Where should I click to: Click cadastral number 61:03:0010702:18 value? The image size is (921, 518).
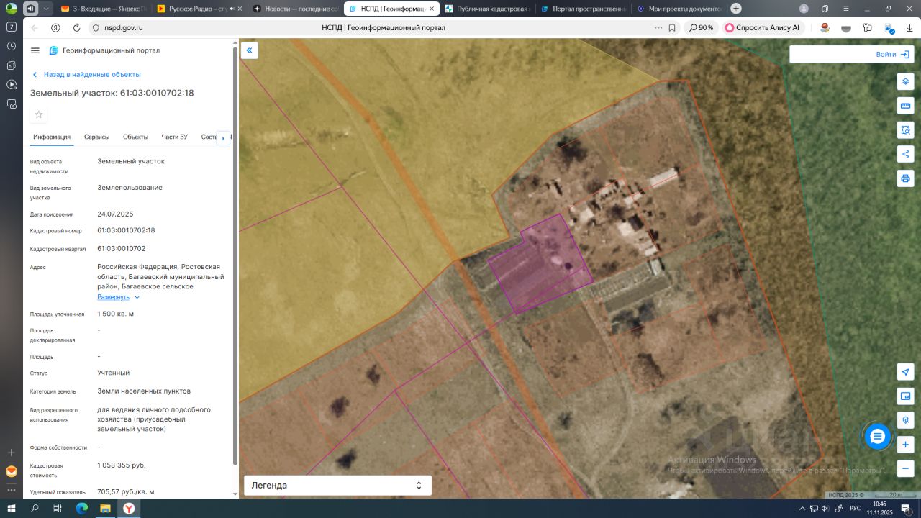[x=126, y=230]
